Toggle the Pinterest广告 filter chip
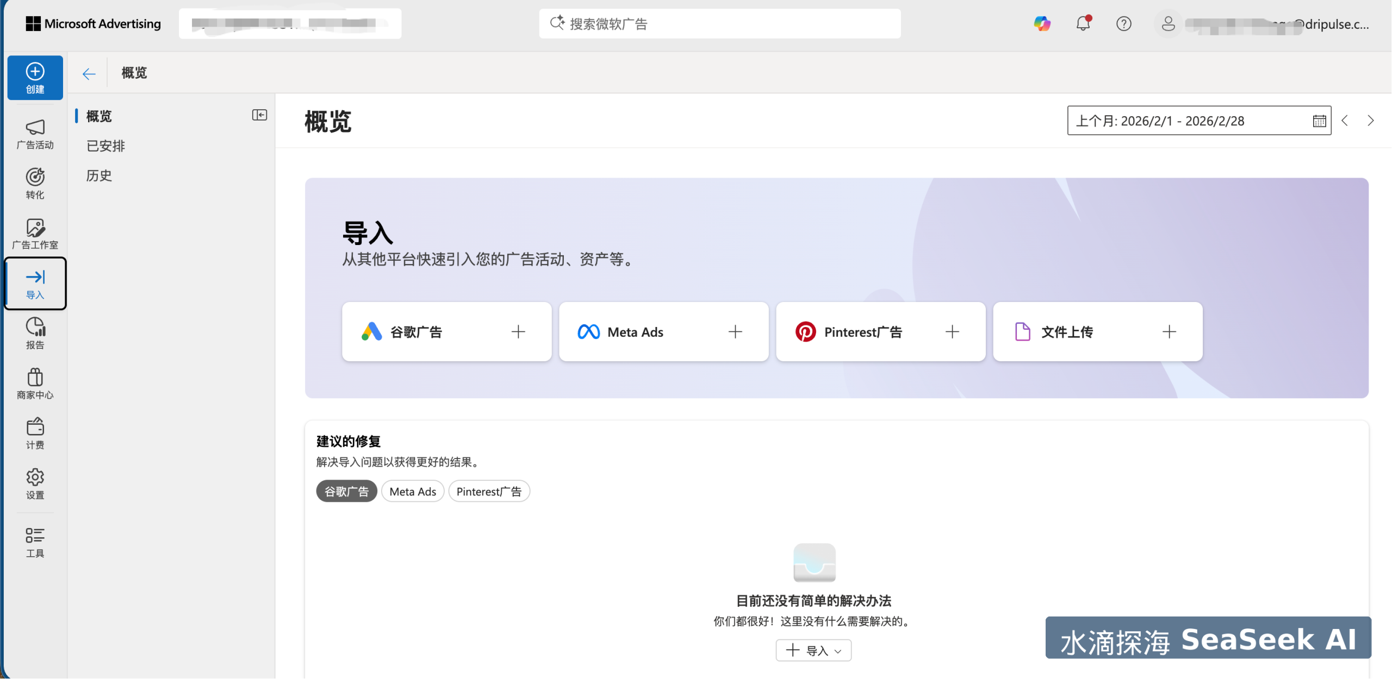The height and width of the screenshot is (679, 1392). point(489,491)
